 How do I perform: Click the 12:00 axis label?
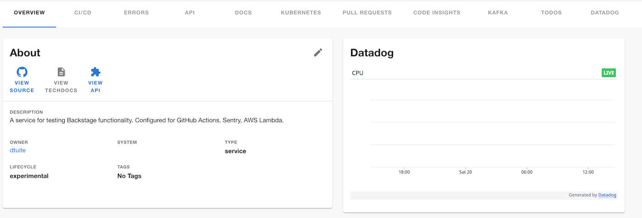click(x=588, y=172)
